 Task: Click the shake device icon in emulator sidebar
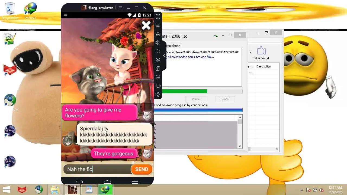pyautogui.click(x=158, y=86)
